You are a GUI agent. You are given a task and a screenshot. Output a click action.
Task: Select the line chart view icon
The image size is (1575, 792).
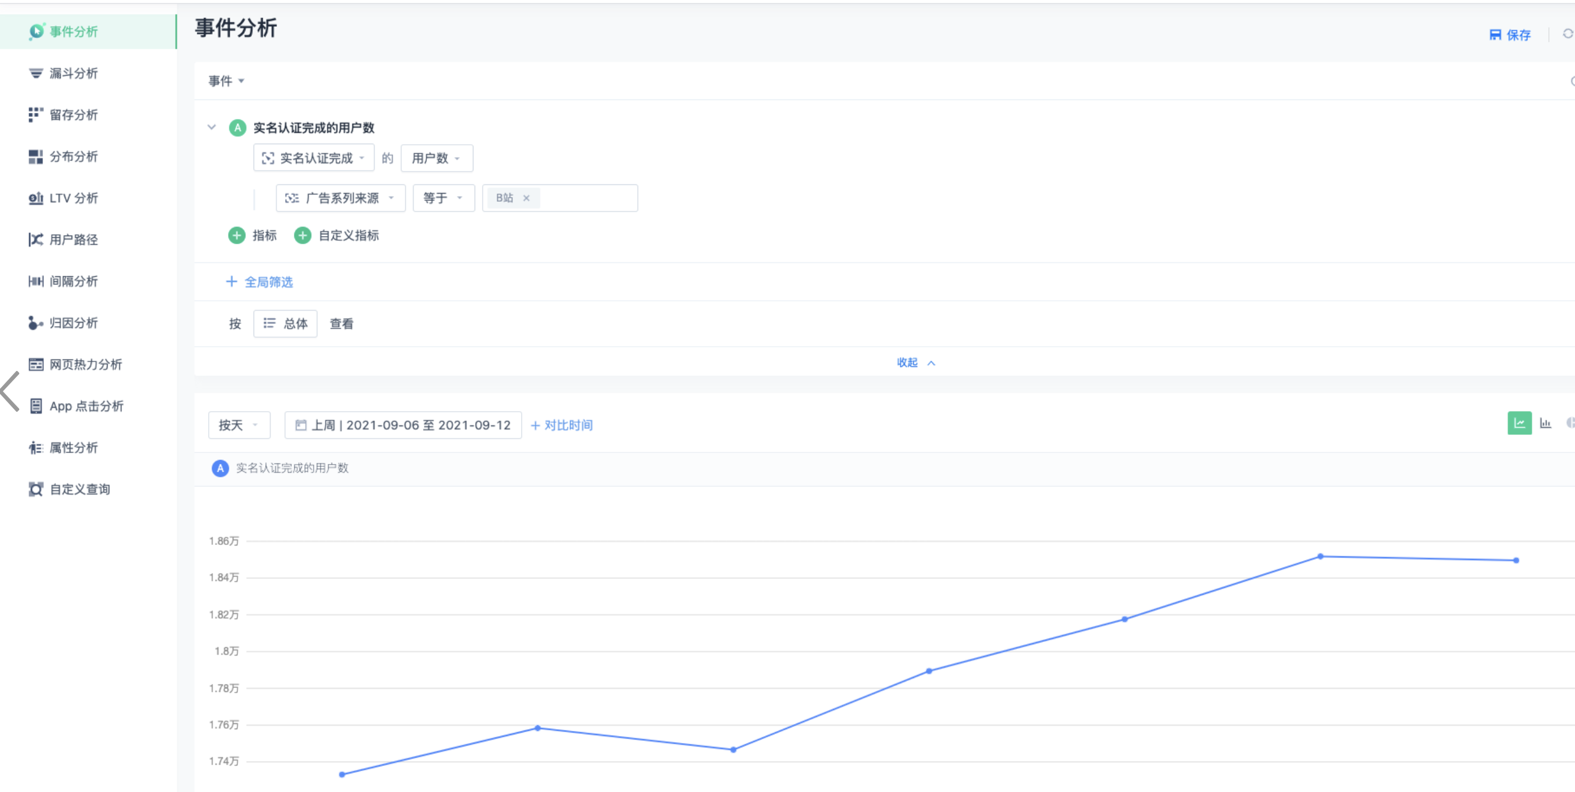1519,423
